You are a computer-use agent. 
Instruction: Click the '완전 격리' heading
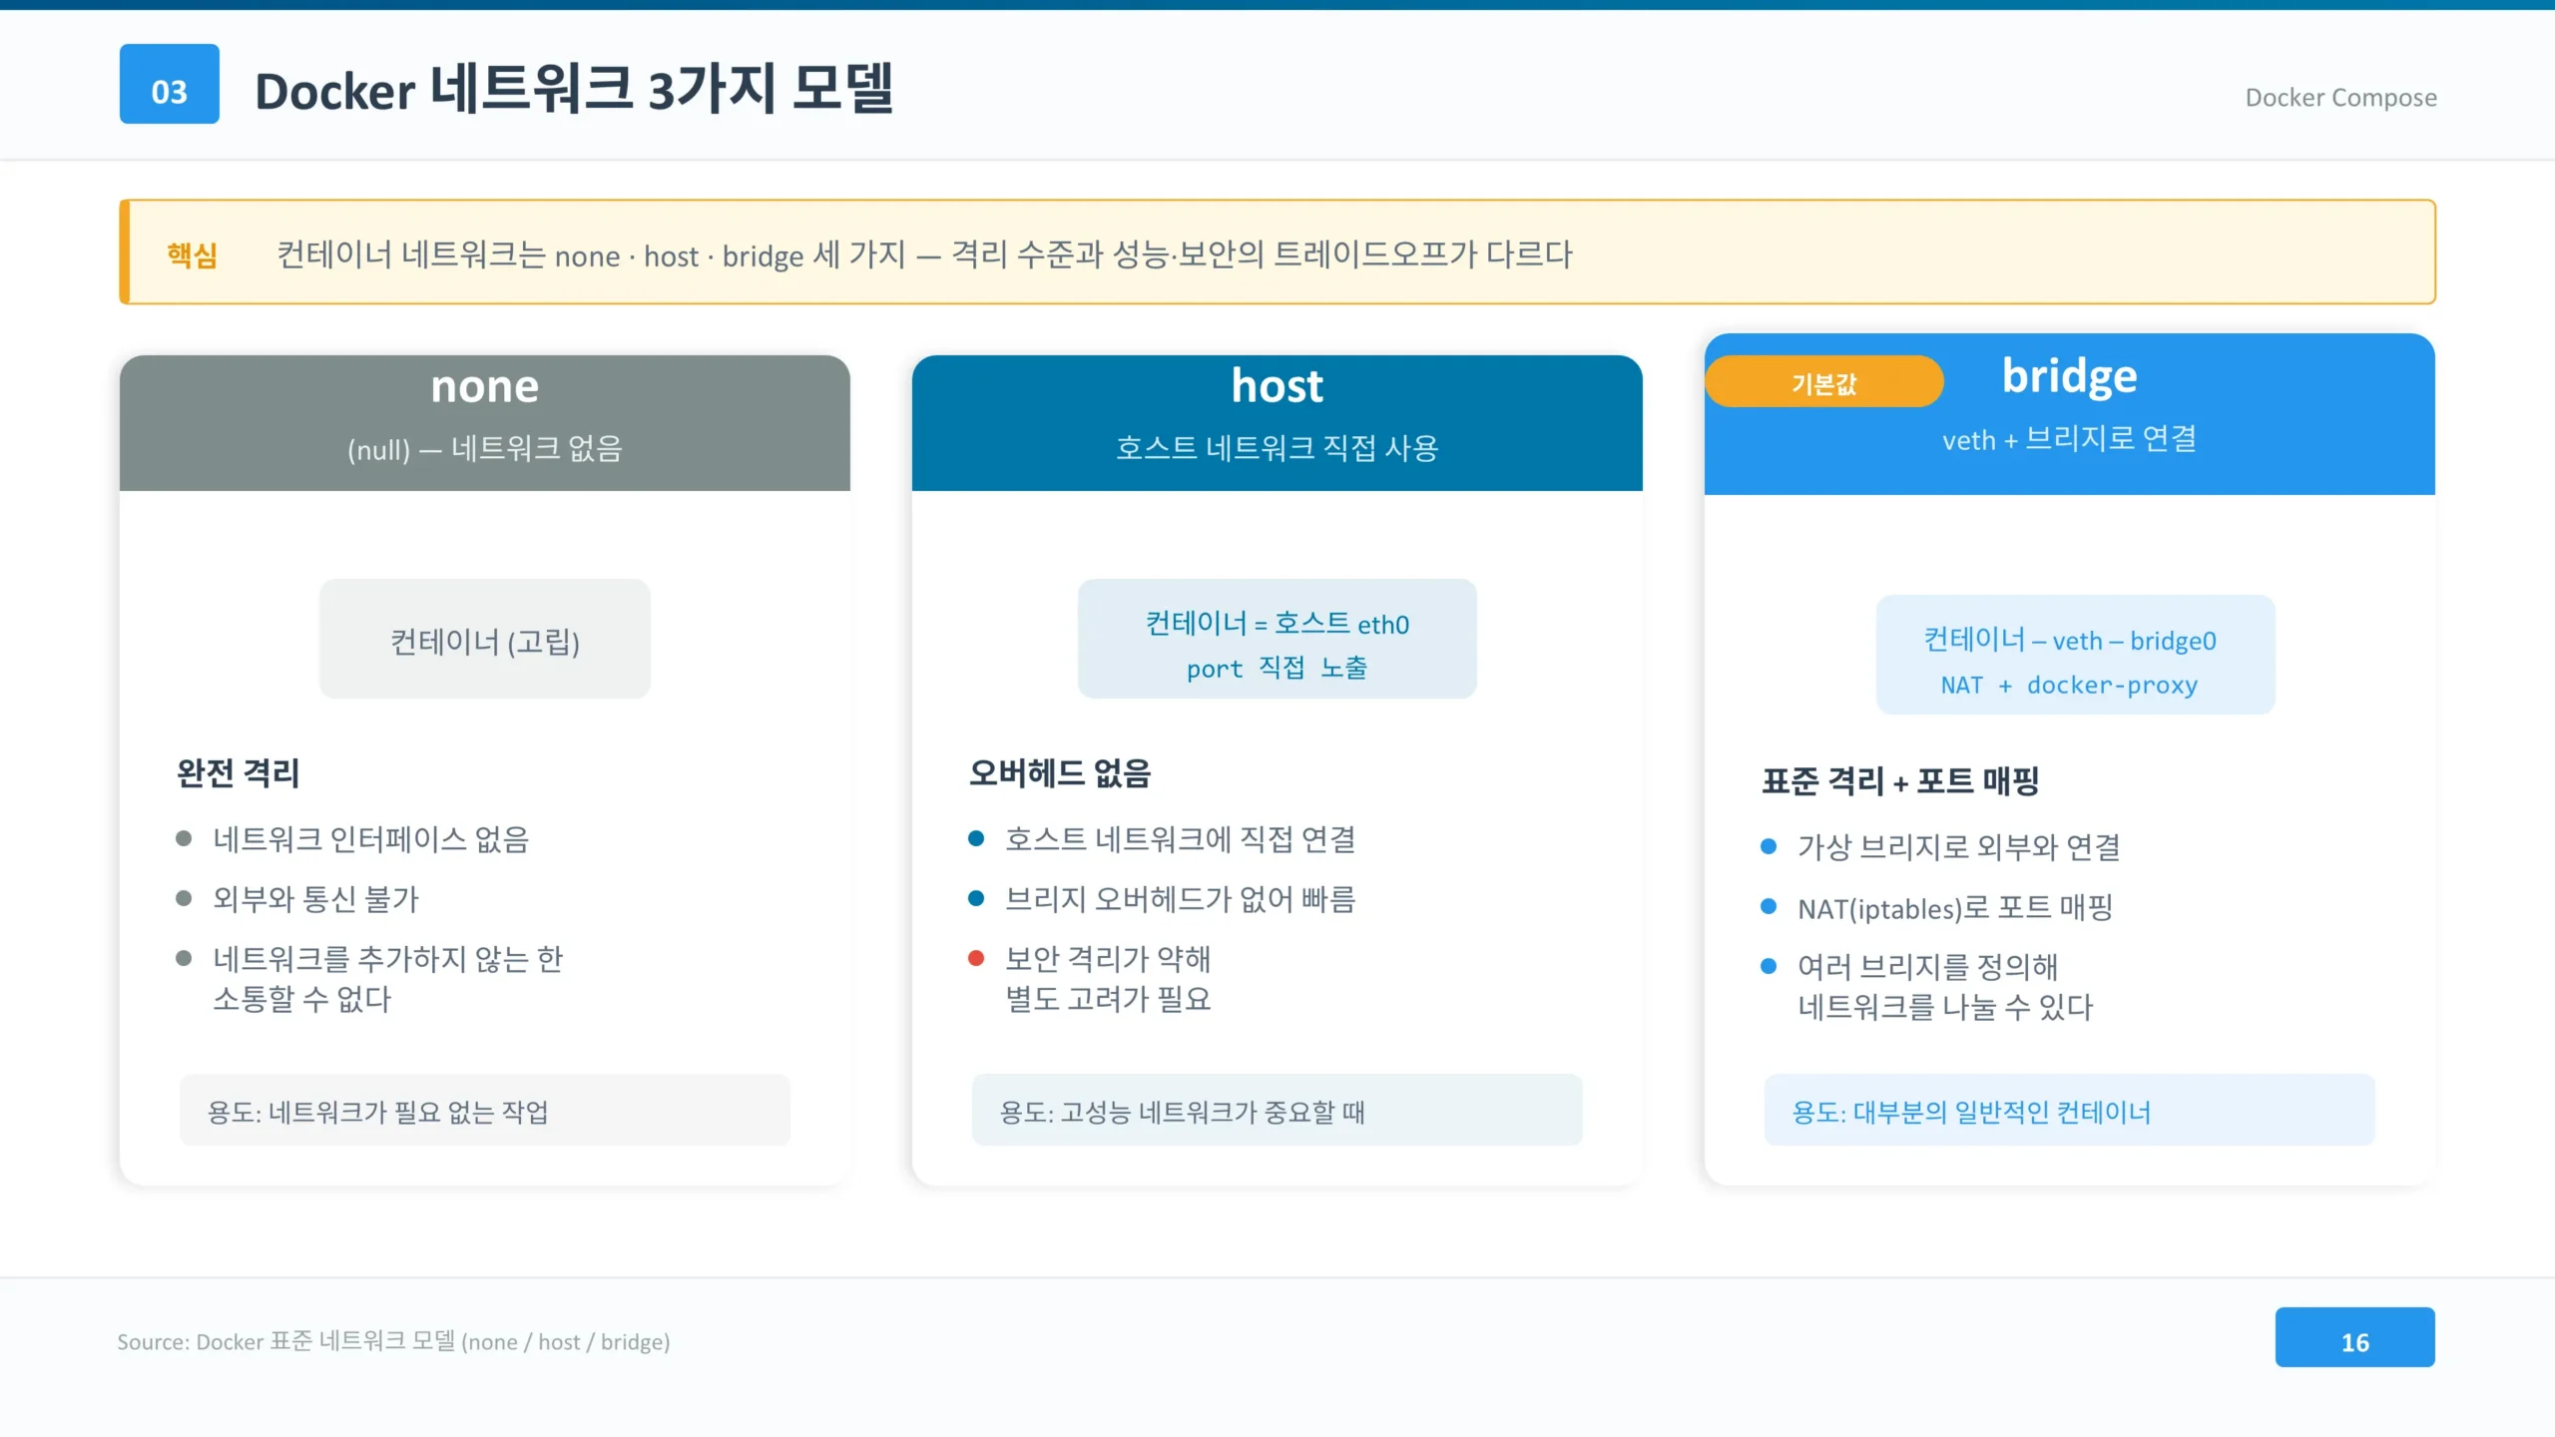238,772
